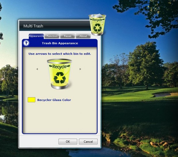Click the Recycler Glass Color label
This screenshot has height=157, width=178.
click(54, 100)
